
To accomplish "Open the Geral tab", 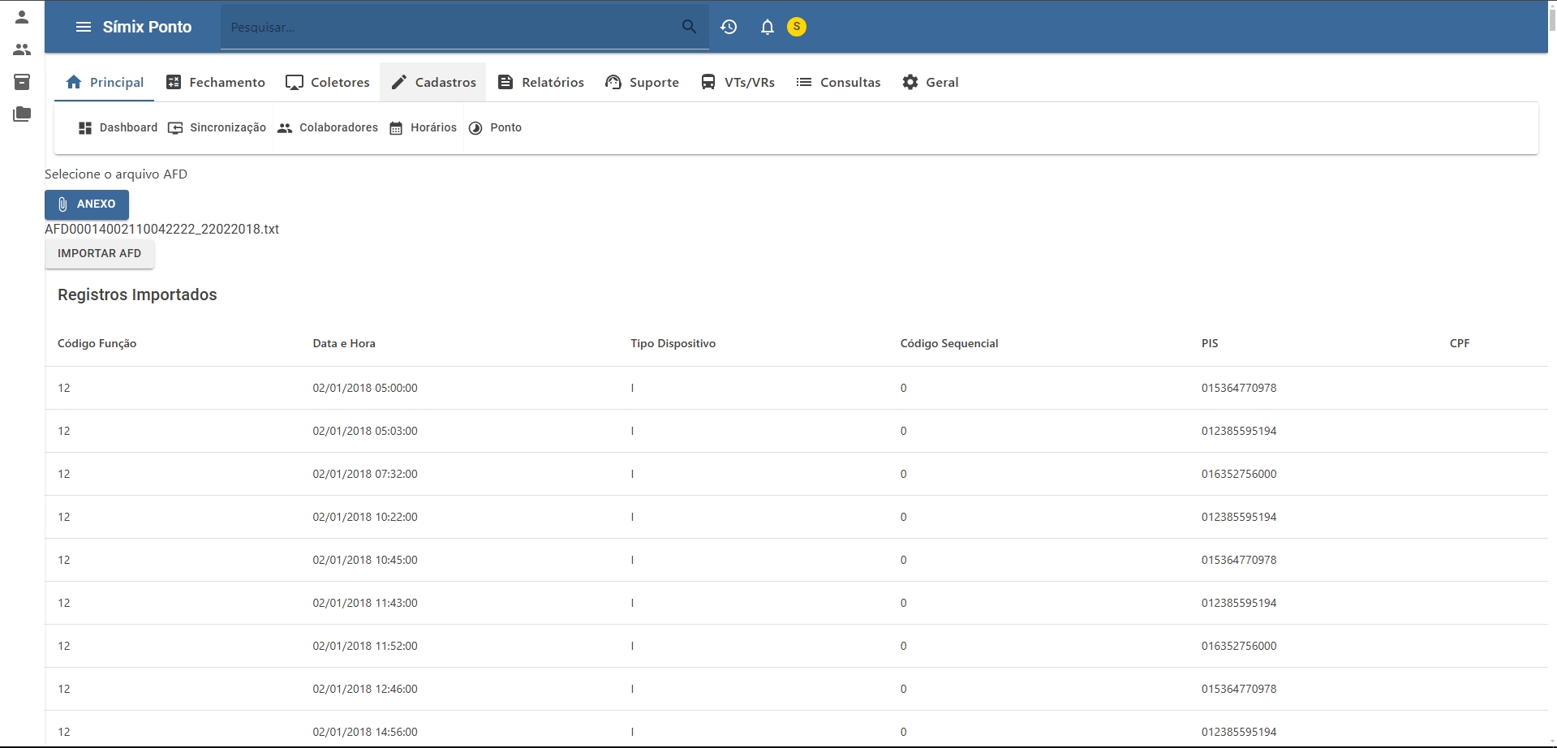I will 931,82.
